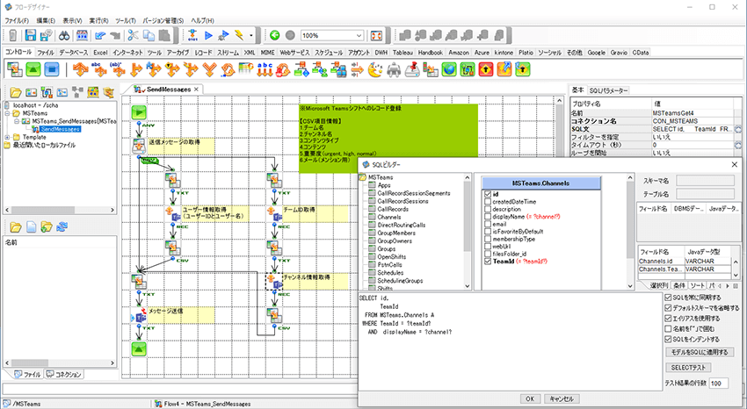The image size is (747, 409).
Task: Switch to the データベース component tab
Action: pos(73,53)
